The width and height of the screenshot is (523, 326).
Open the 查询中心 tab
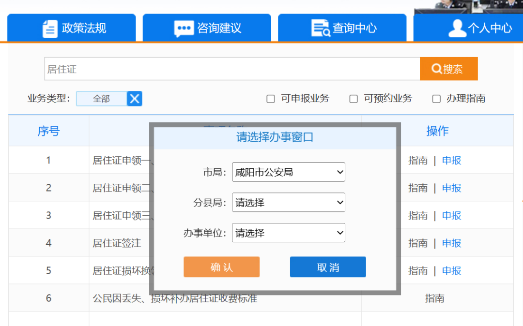342,28
